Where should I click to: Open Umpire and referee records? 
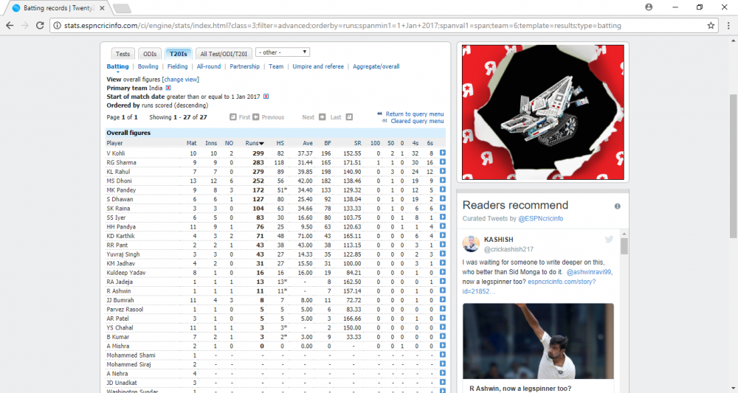tap(318, 67)
